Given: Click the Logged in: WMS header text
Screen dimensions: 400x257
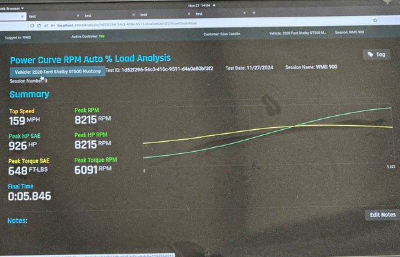Looking at the screenshot, I should point(18,37).
